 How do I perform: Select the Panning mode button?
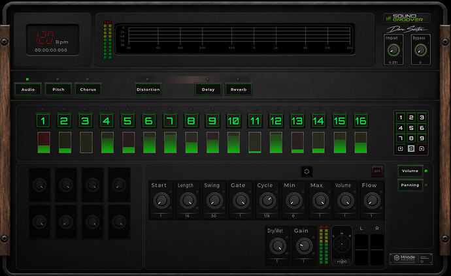click(410, 185)
